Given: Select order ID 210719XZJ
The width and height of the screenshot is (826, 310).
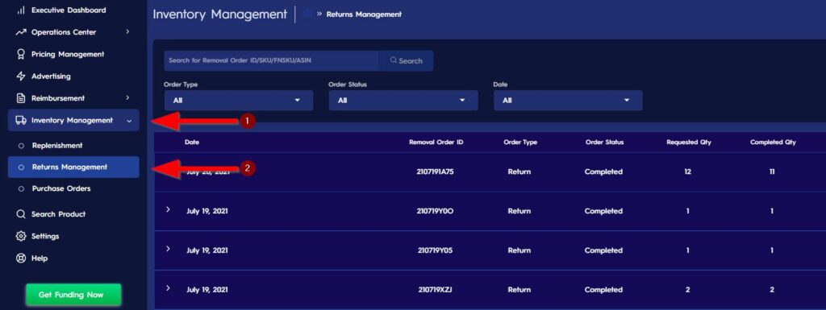Looking at the screenshot, I should 435,290.
